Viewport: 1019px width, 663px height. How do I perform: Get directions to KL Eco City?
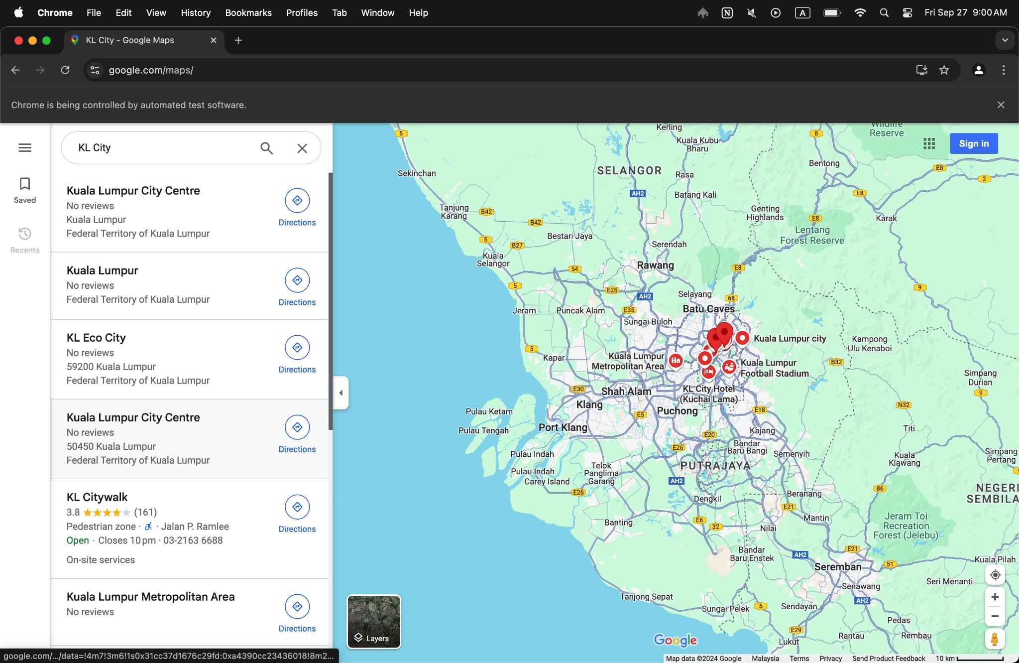(297, 355)
